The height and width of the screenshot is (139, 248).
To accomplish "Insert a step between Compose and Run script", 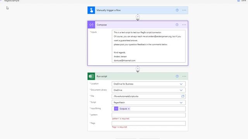I will (x=138, y=68).
